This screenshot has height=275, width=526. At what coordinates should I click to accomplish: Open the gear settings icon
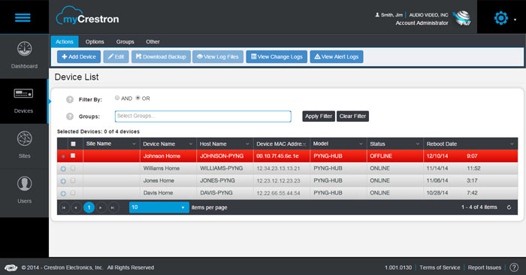(501, 18)
